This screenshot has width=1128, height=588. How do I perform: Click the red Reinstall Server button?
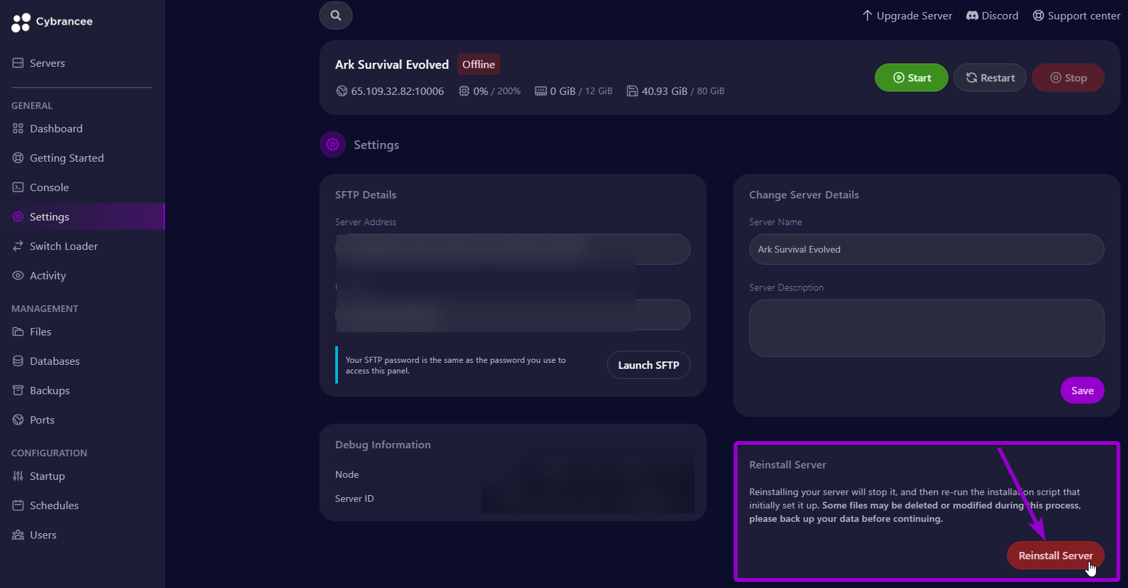(1055, 555)
